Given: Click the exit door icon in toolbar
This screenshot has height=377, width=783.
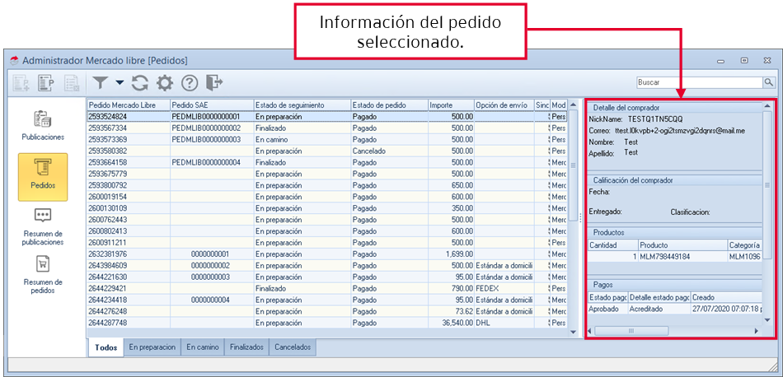Looking at the screenshot, I should pos(214,83).
